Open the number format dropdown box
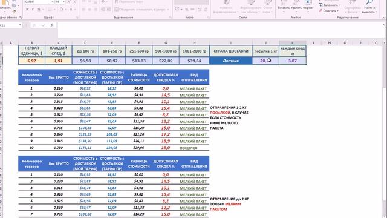The height and width of the screenshot is (218, 387). (x=191, y=2)
